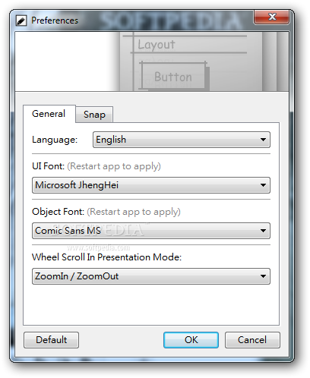Click the 'UI Font:' label
This screenshot has width=310, height=378.
click(x=48, y=166)
